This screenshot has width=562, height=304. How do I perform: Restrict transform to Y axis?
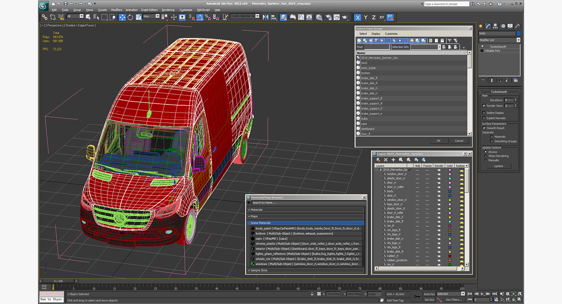click(366, 17)
